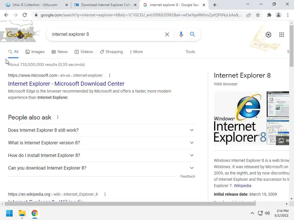The image size is (294, 220).
Task: Open the taskbar clock and date
Action: click(281, 213)
